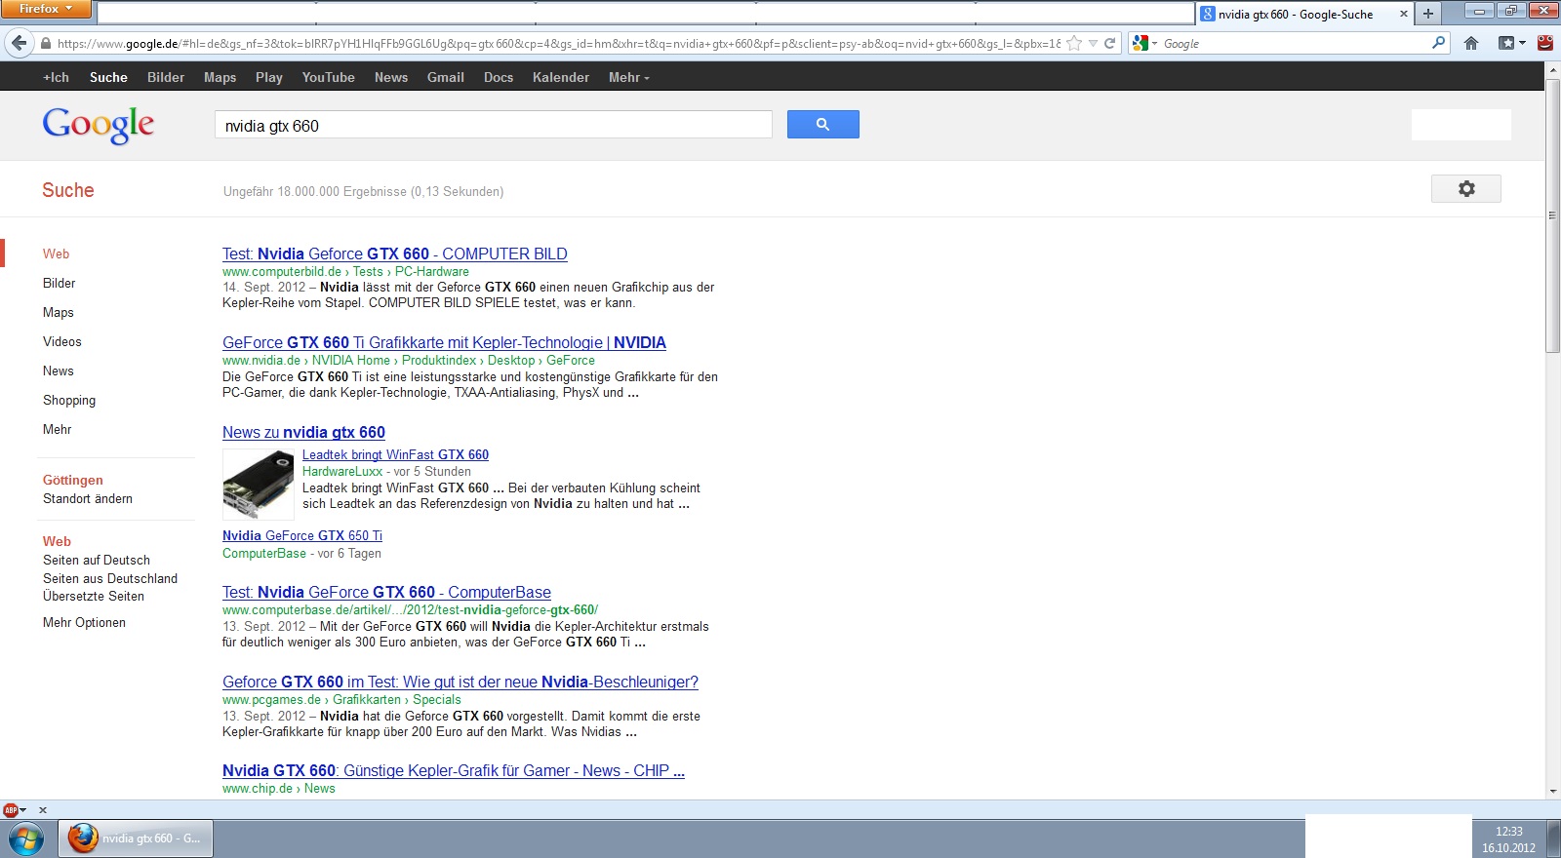Select Bilder in the black Google bar

coord(166,77)
